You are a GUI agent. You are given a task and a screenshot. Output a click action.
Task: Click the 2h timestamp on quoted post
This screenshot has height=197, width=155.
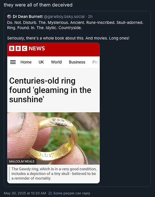[x=90, y=17]
